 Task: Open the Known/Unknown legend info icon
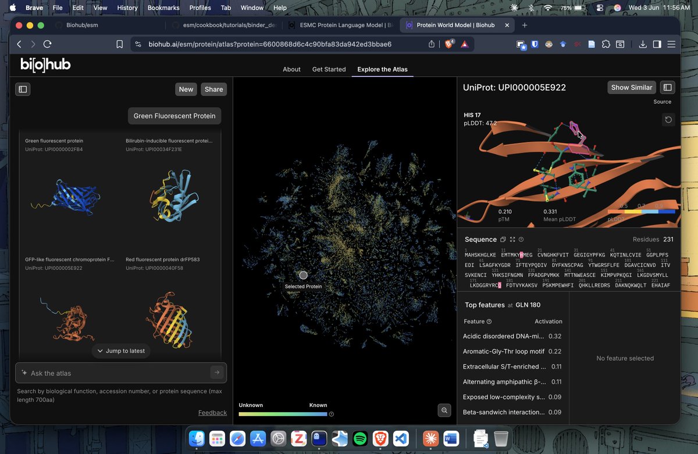click(332, 414)
